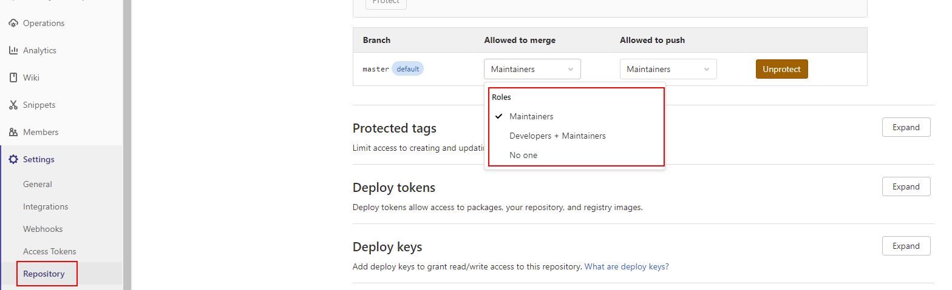Expand the Protected tags section
This screenshot has width=952, height=290.
click(x=906, y=127)
